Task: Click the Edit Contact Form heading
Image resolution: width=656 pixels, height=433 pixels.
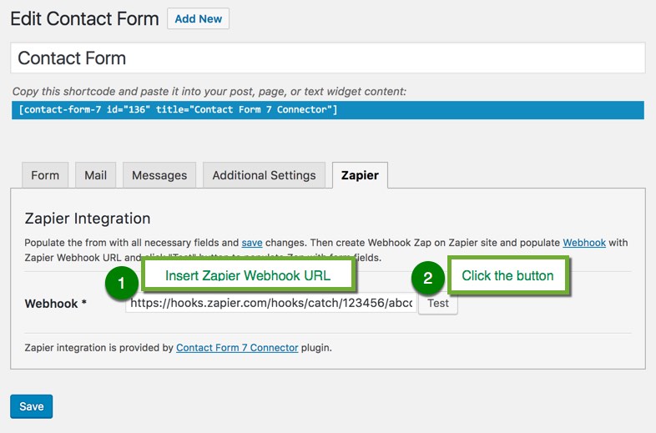Action: [84, 19]
